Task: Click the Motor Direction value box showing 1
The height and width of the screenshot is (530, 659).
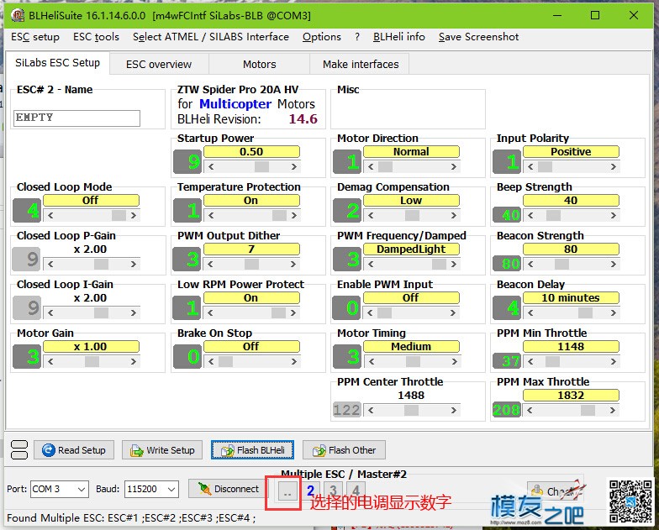Action: click(347, 161)
